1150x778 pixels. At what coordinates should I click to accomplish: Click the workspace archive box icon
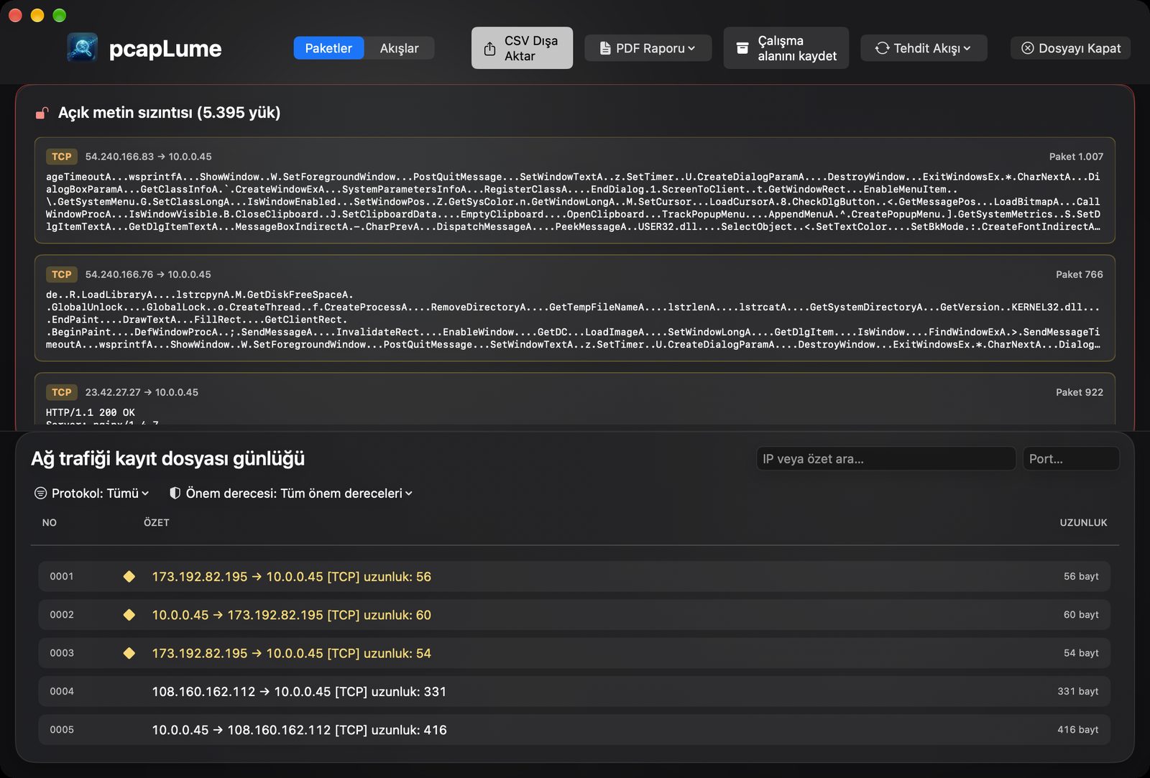[742, 48]
